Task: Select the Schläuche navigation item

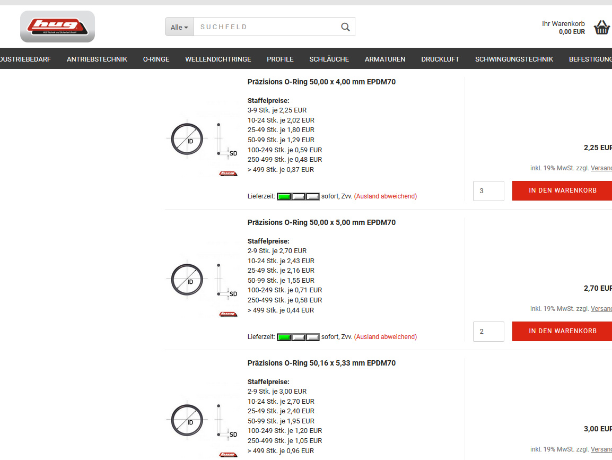Action: coord(329,59)
